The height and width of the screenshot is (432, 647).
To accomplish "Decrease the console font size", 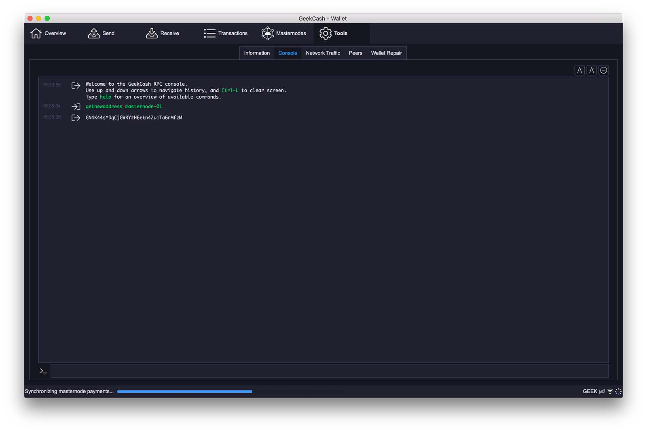I will pyautogui.click(x=579, y=70).
